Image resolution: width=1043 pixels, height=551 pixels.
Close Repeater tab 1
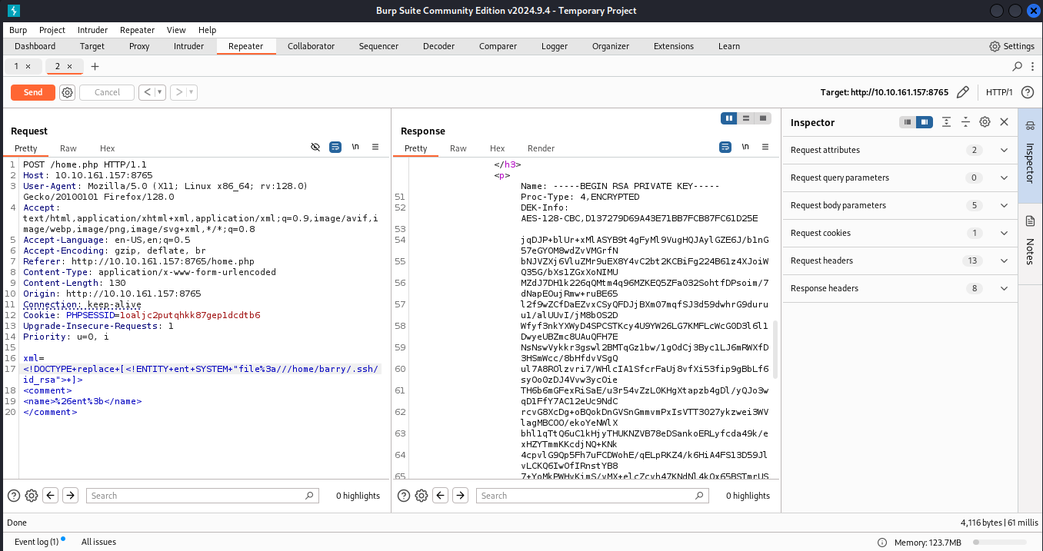pyautogui.click(x=28, y=66)
